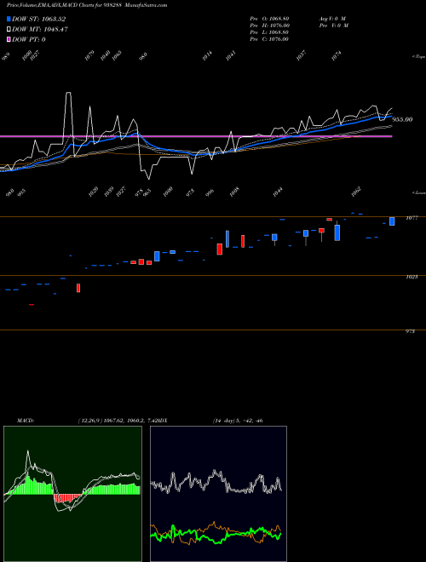Screen dimensions: 426x562
Task: Click the red candlestick just below the 1023 line
Action: (78, 288)
